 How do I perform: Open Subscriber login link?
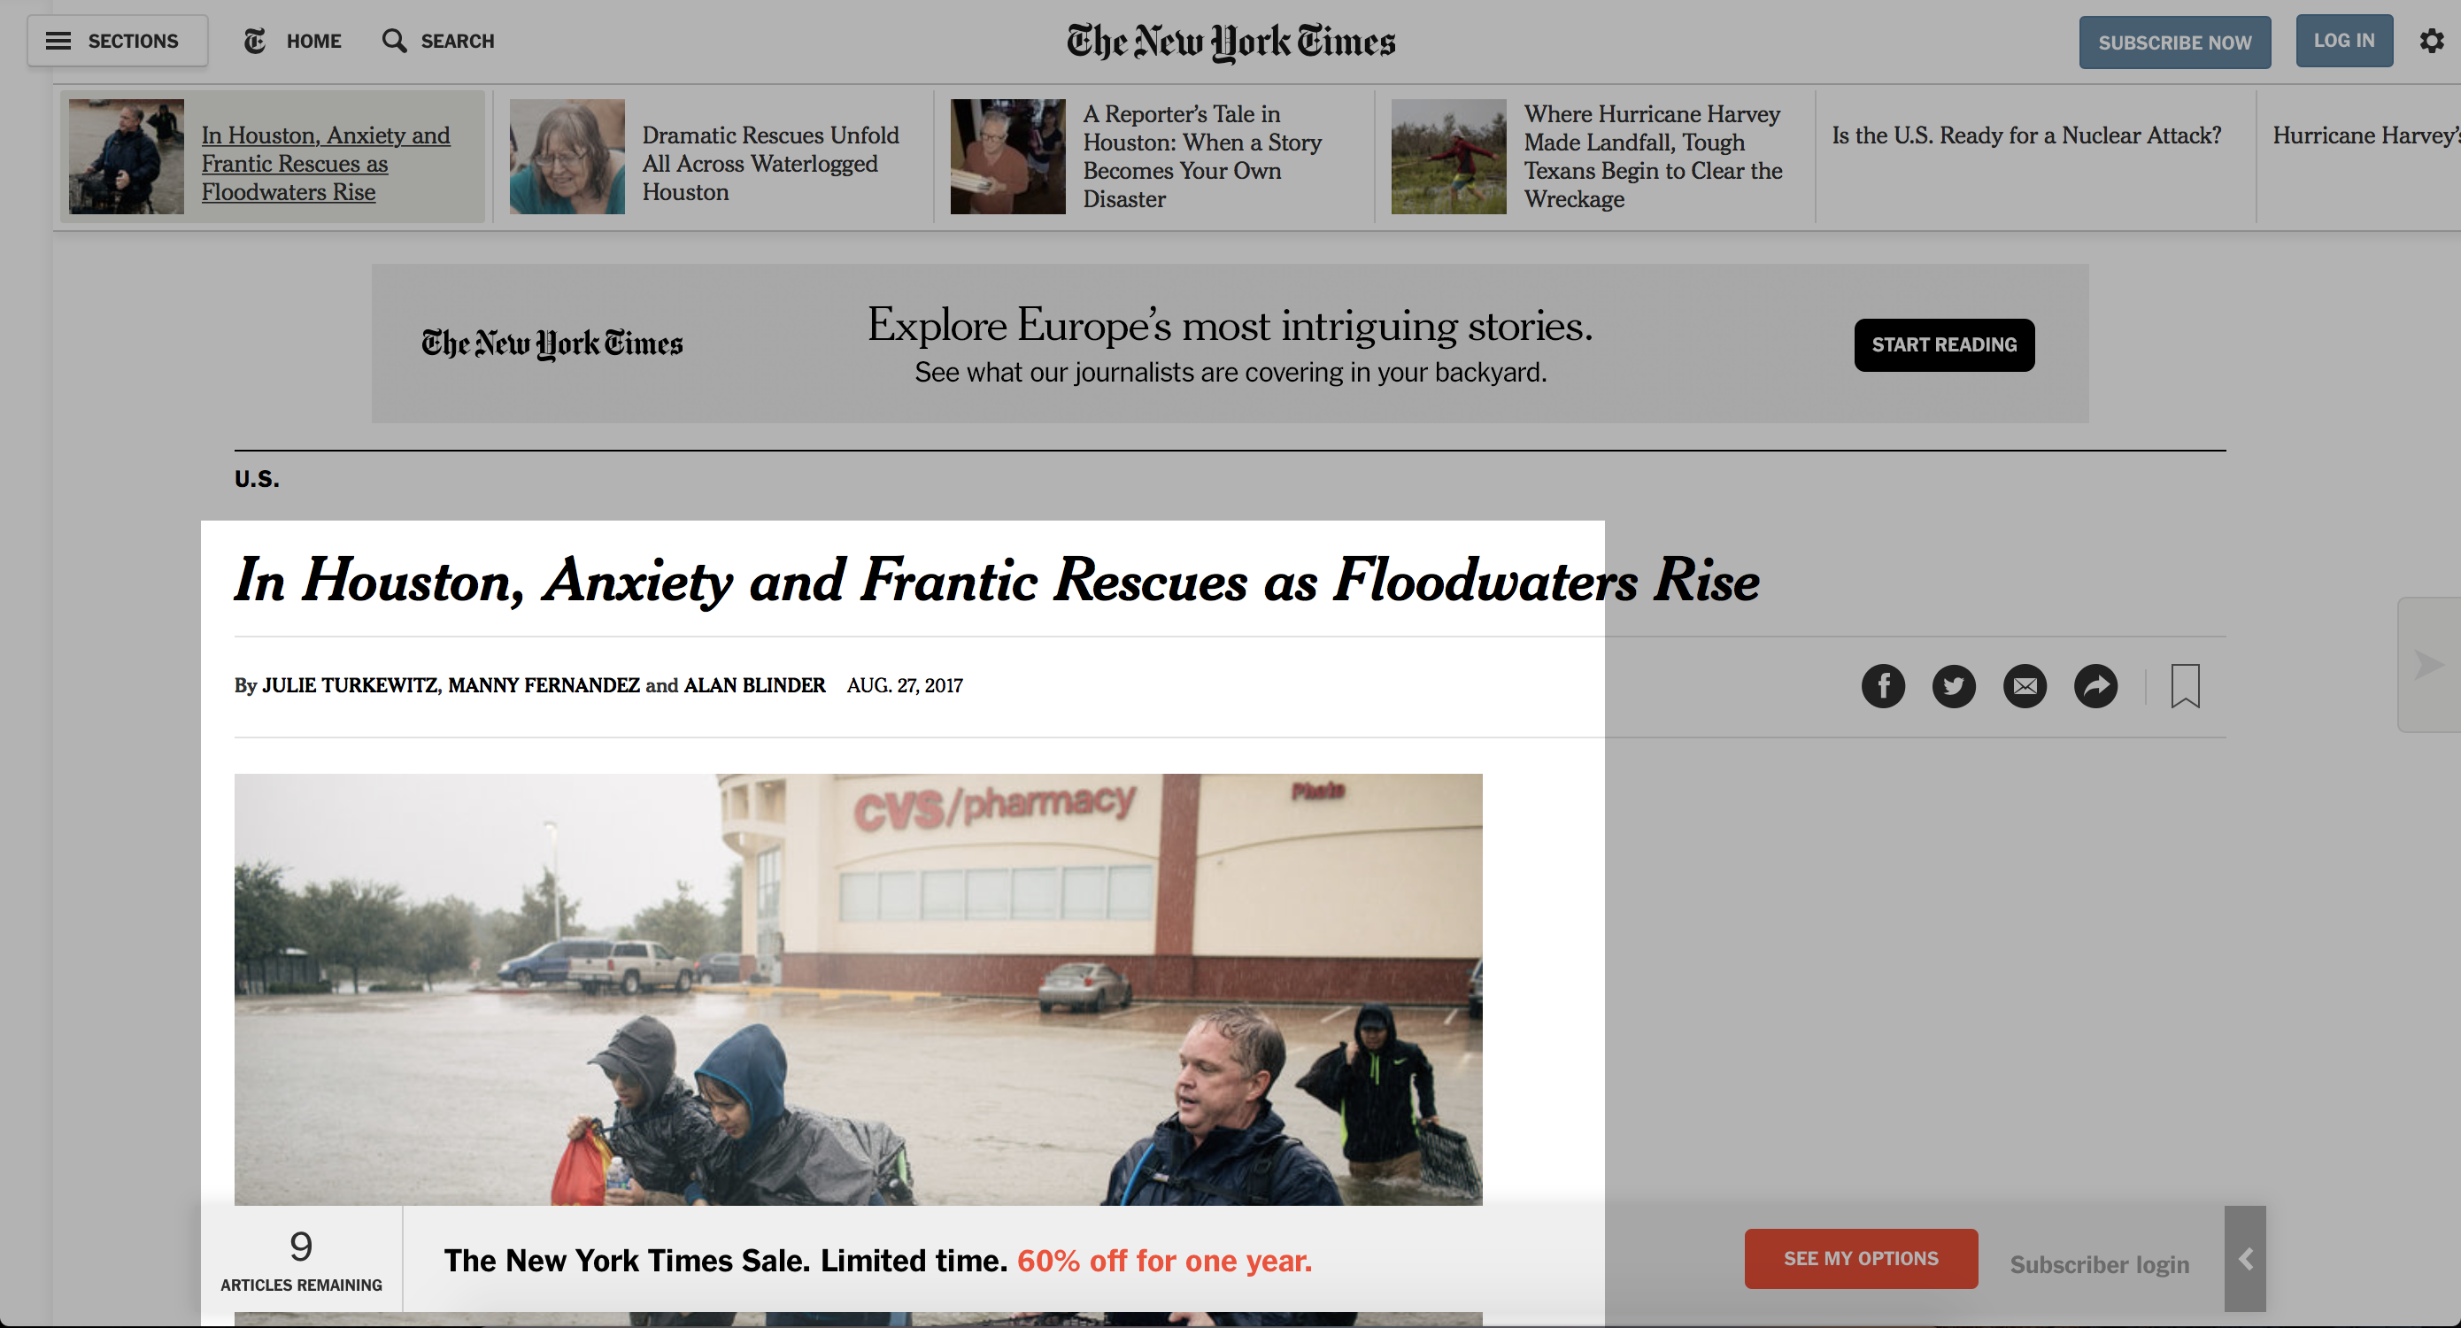pos(2099,1264)
